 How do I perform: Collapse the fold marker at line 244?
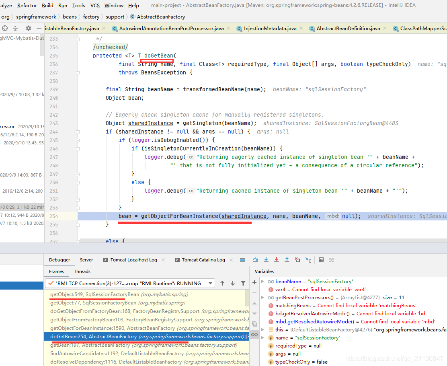tap(78, 132)
